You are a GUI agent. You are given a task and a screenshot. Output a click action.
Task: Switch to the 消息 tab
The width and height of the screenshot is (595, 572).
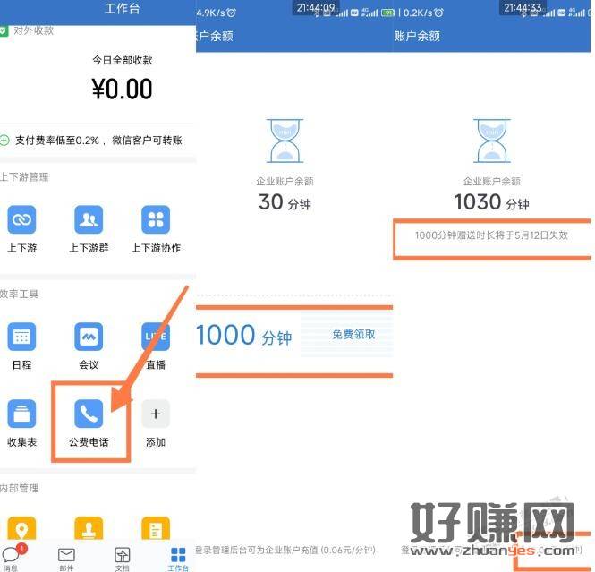click(12, 558)
